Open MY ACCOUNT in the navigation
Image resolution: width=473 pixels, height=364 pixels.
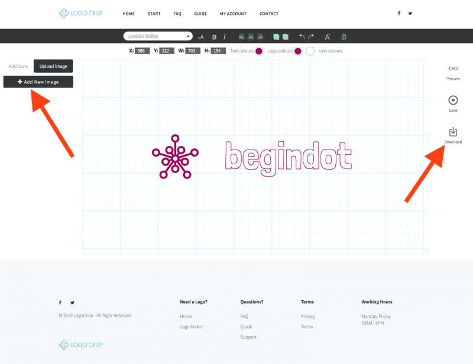coord(233,14)
